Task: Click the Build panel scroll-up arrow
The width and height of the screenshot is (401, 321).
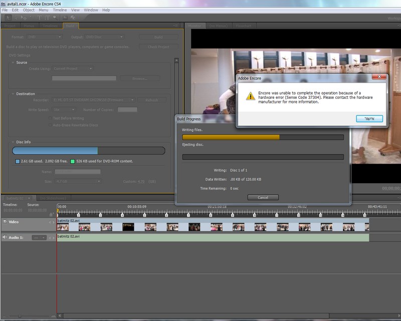Action: pyautogui.click(x=176, y=60)
